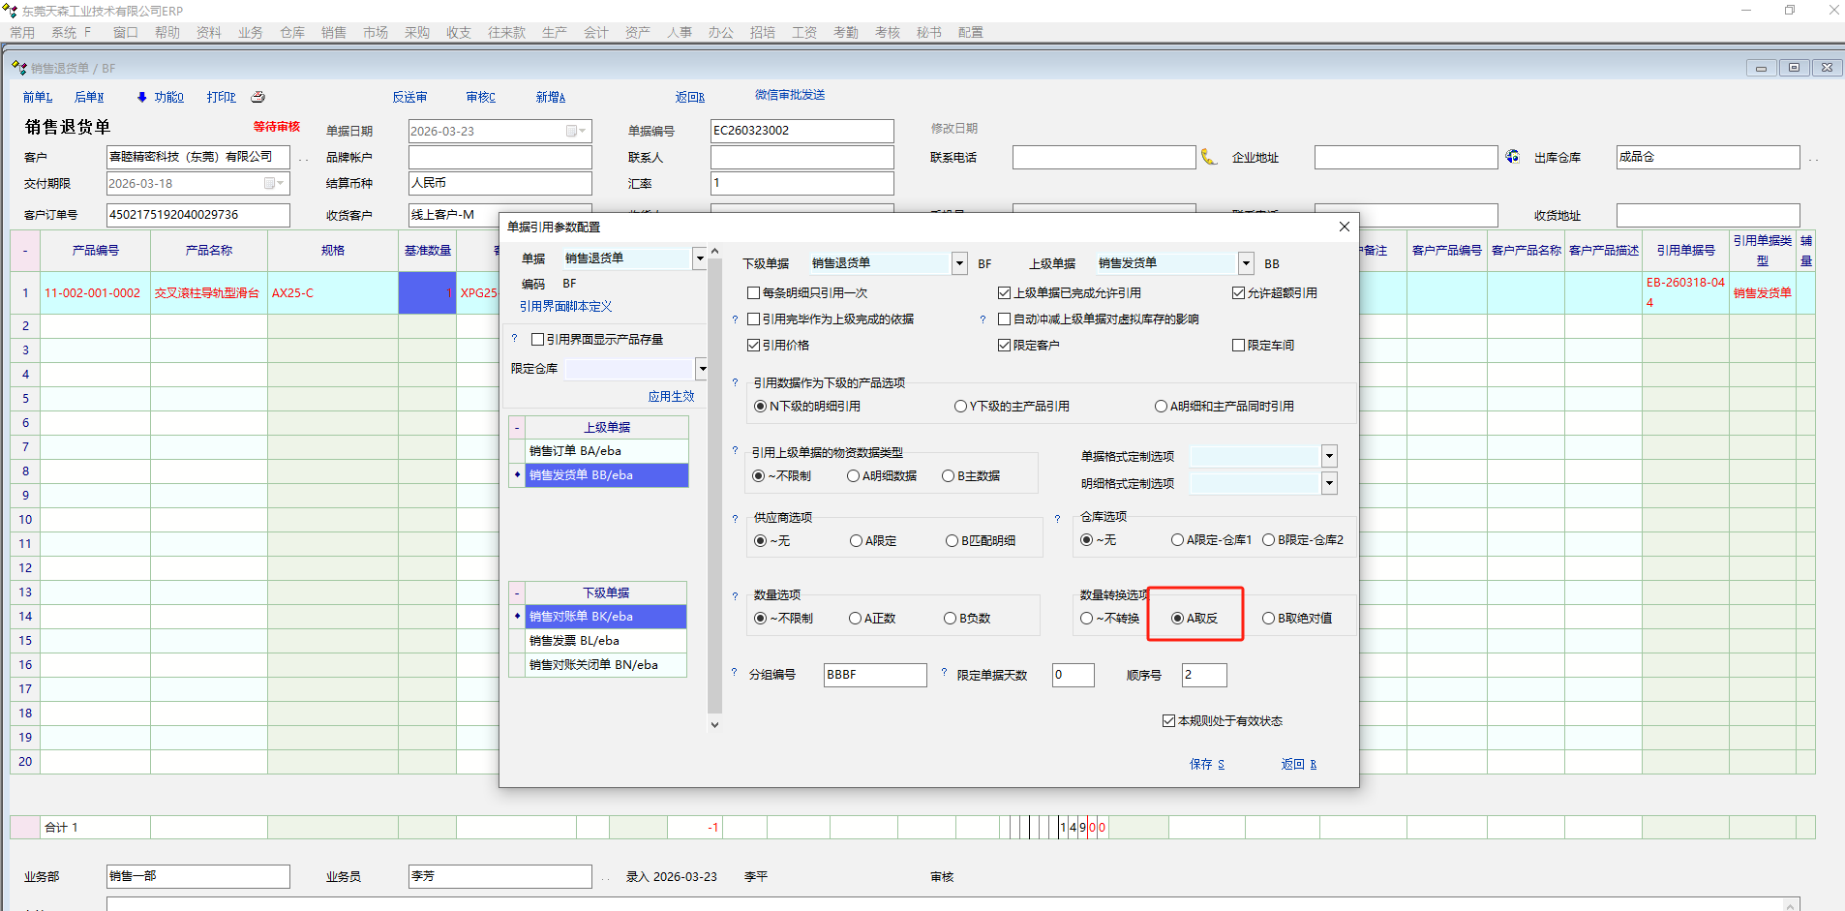
Task: Click the blue down-arrow icon next to 功能
Action: [x=142, y=97]
